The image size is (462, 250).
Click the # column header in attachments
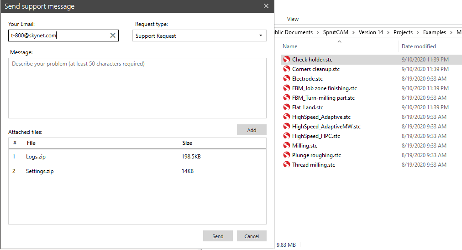[15, 143]
